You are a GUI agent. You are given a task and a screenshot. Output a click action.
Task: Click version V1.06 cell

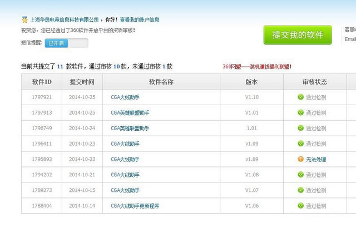tap(252, 206)
